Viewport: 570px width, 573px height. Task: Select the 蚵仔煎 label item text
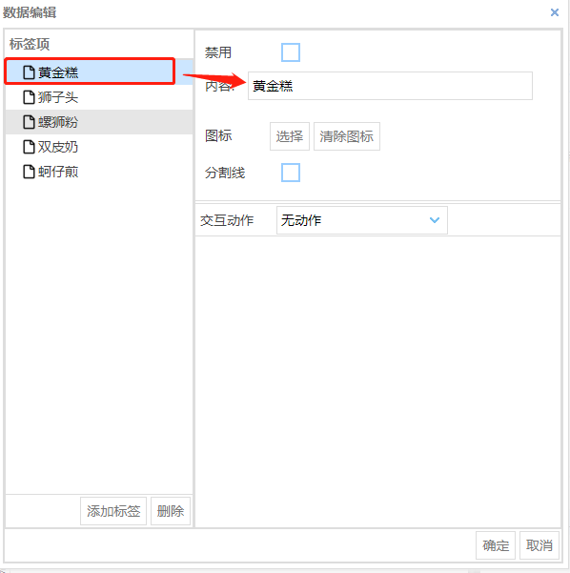pyautogui.click(x=58, y=172)
